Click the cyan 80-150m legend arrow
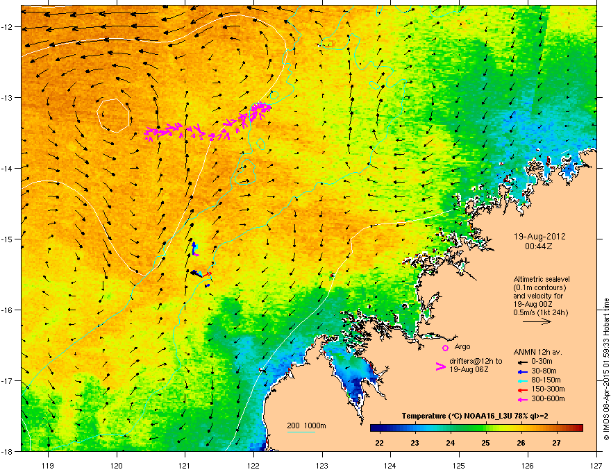Screen dimensions: 611x472 pos(522,380)
